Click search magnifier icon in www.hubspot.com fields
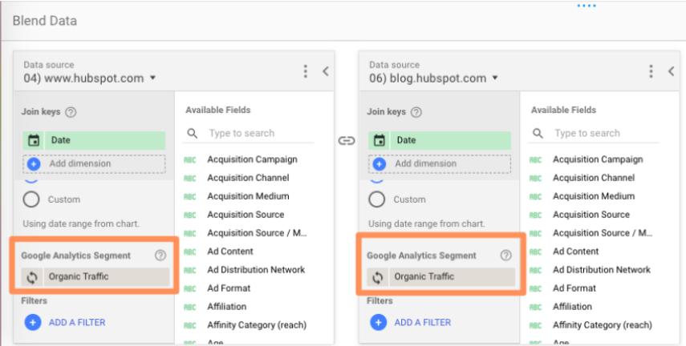 click(192, 133)
